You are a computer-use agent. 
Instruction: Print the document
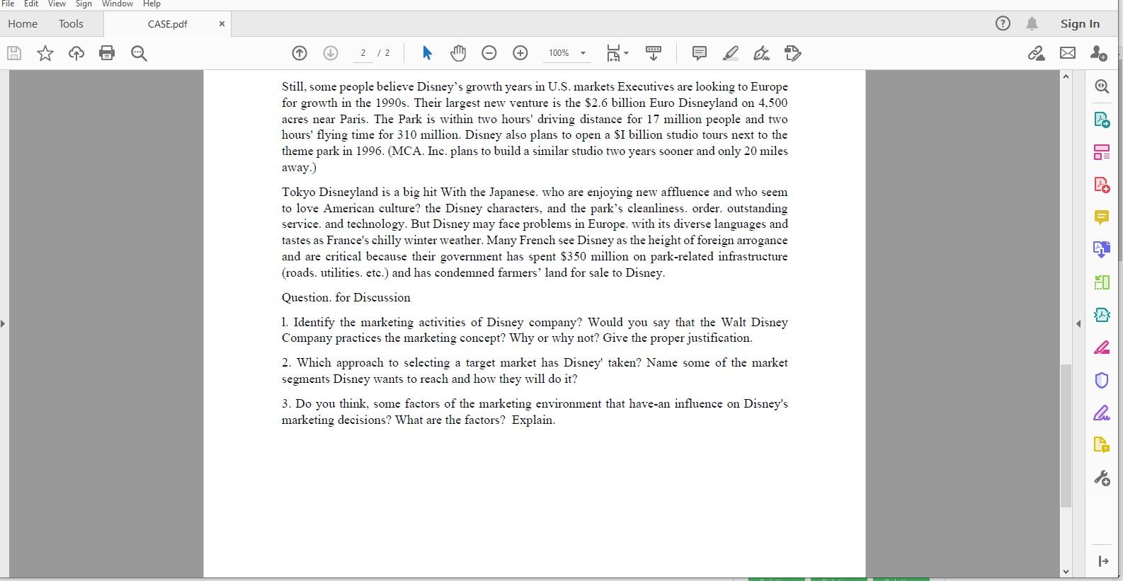pos(107,53)
